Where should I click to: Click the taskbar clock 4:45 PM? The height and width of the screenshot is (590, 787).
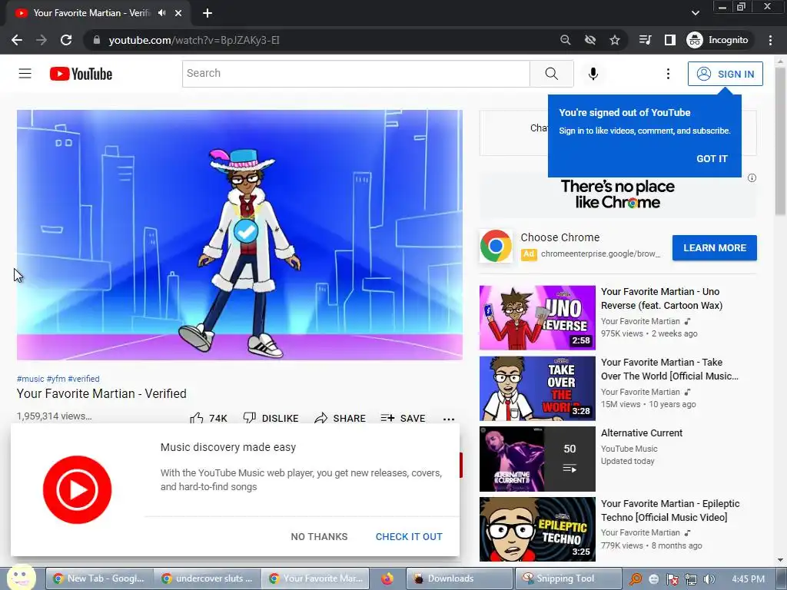click(x=748, y=579)
